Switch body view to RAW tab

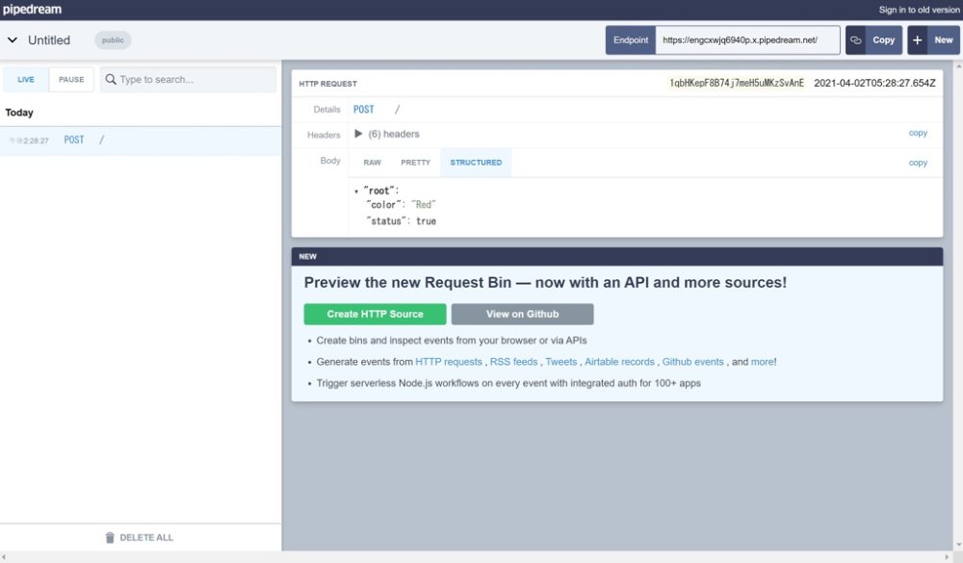click(x=372, y=162)
